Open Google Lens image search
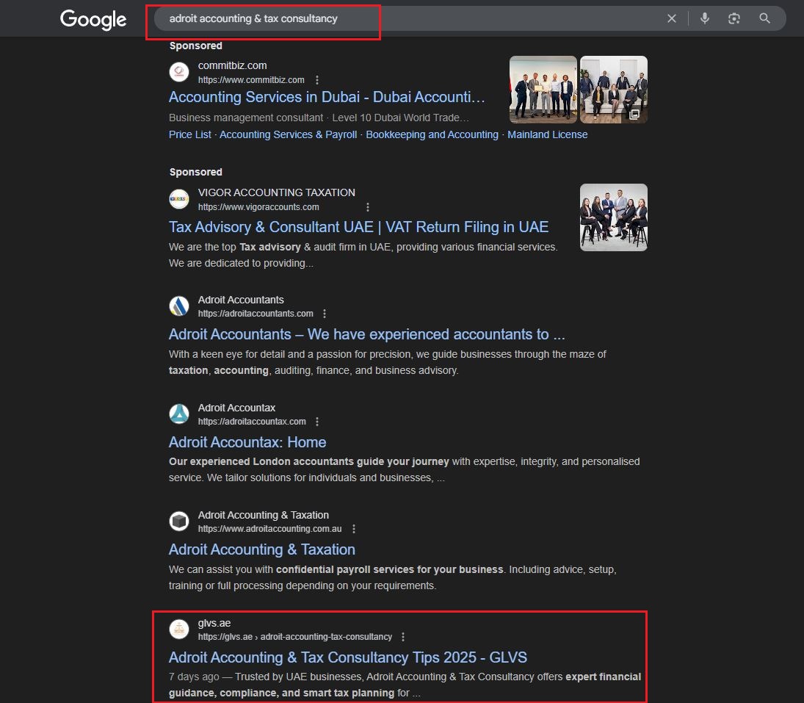 pyautogui.click(x=734, y=18)
